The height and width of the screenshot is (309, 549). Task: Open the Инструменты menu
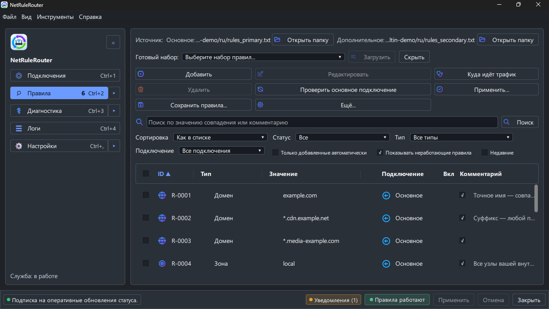tap(55, 17)
